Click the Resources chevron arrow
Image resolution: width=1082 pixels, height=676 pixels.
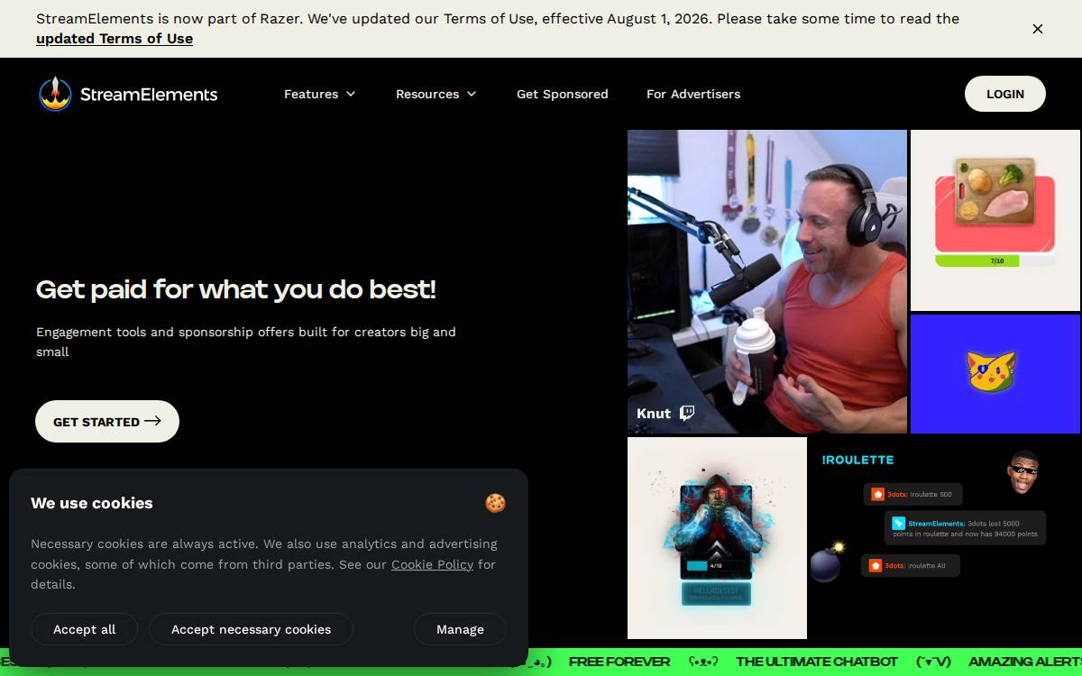coord(472,94)
